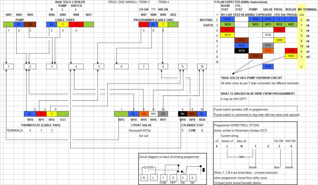
Task: Click the orange OR cell of 3 Port Valve
Action: click(x=143, y=114)
